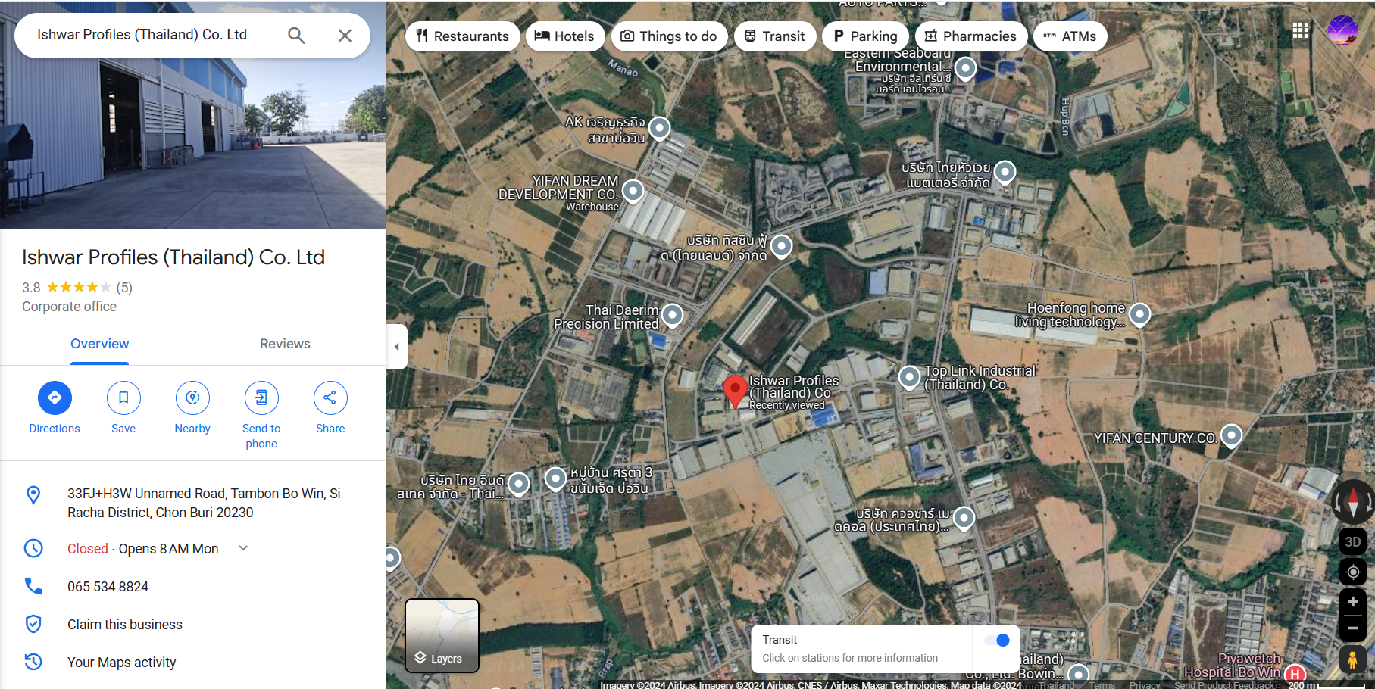This screenshot has height=689, width=1375.
Task: Share this place via Share icon
Action: pyautogui.click(x=330, y=397)
